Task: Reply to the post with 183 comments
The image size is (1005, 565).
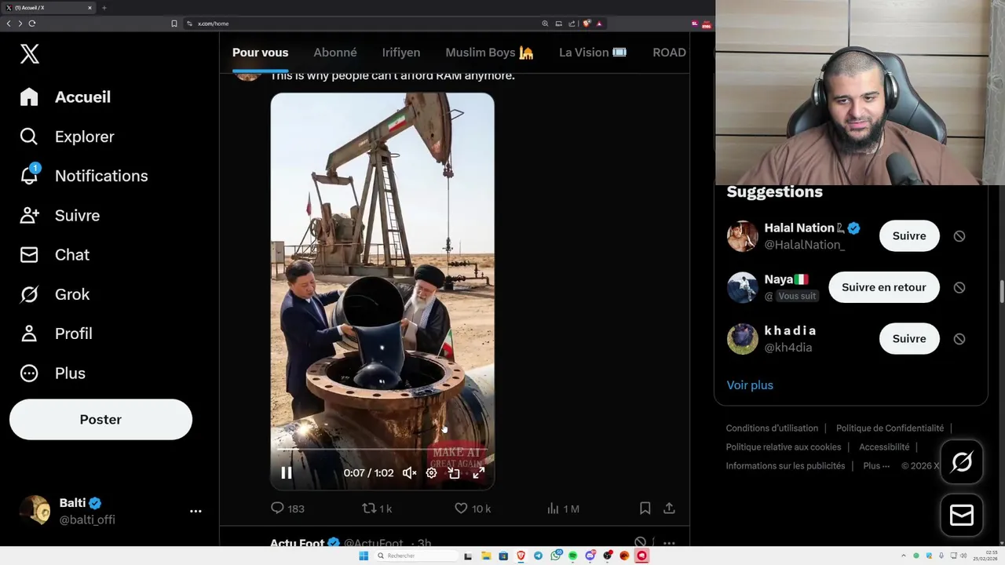Action: pos(287,508)
